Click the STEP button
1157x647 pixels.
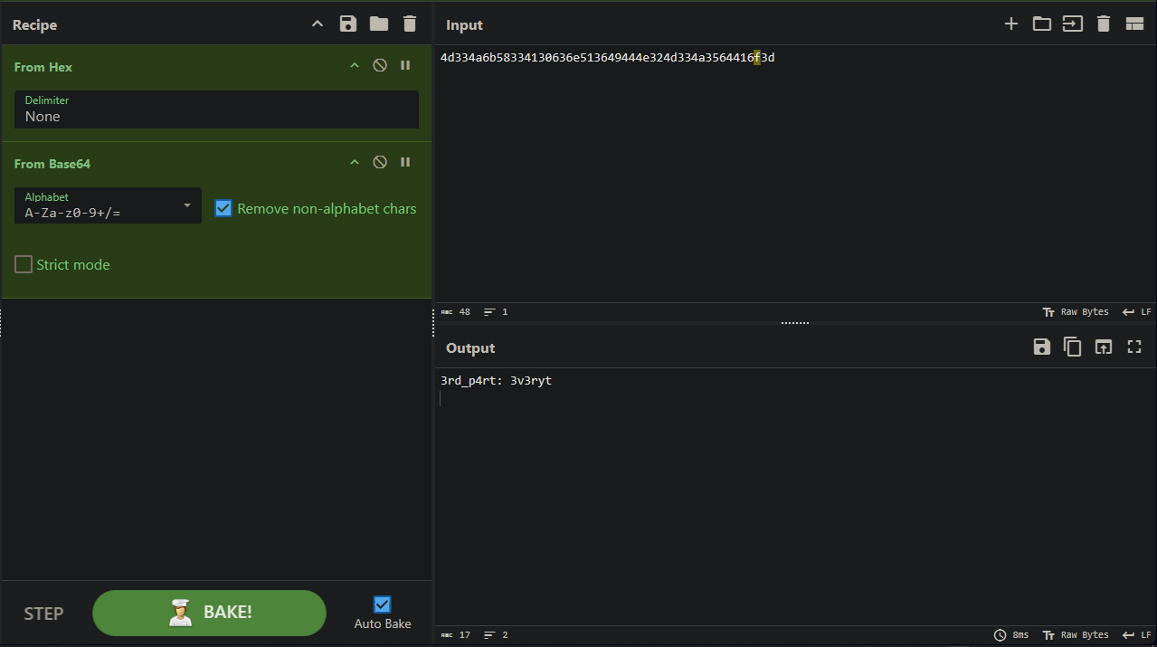pyautogui.click(x=43, y=614)
